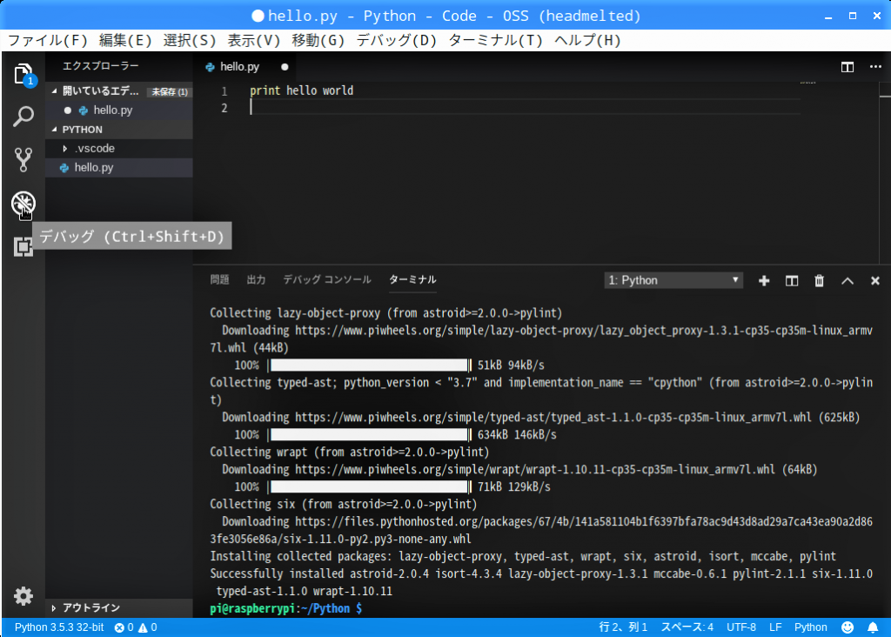Click Python file icon in editor tab
Screen dimensions: 891x637
[x=211, y=67]
